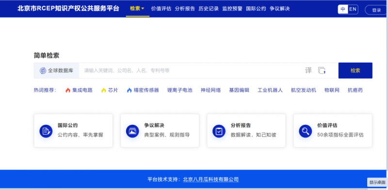Select hot keyword 集成电路
Viewport: 388px width, 190px height.
(82, 90)
